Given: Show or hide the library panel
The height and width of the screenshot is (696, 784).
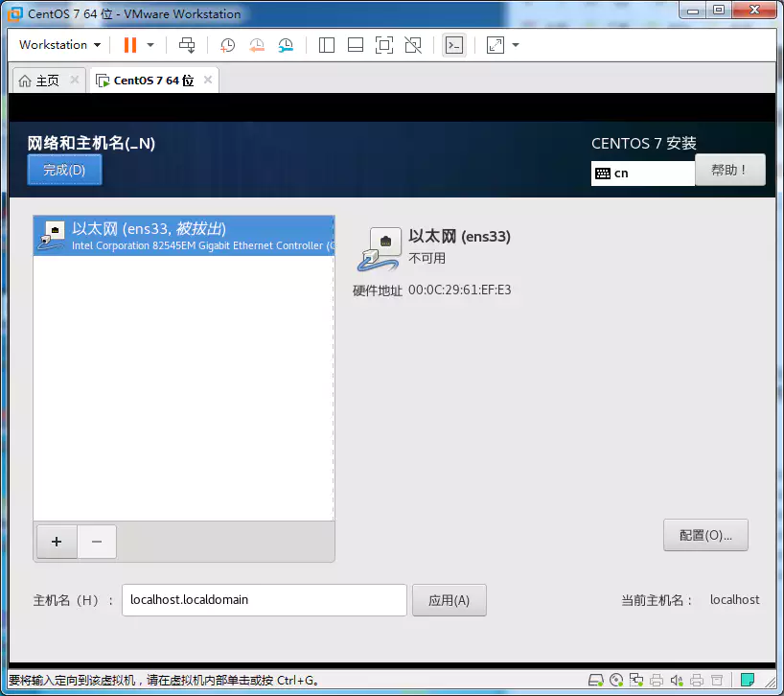Looking at the screenshot, I should click(326, 45).
